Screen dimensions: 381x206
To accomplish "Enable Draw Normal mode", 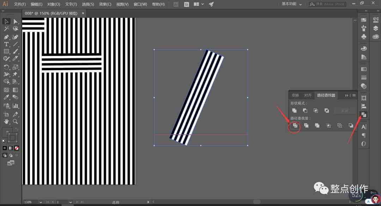I will coord(5,156).
